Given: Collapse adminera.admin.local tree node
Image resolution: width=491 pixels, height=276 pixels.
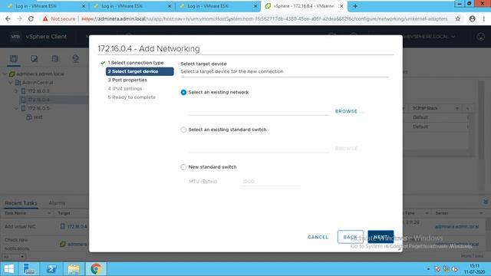Looking at the screenshot, I should click(x=5, y=74).
